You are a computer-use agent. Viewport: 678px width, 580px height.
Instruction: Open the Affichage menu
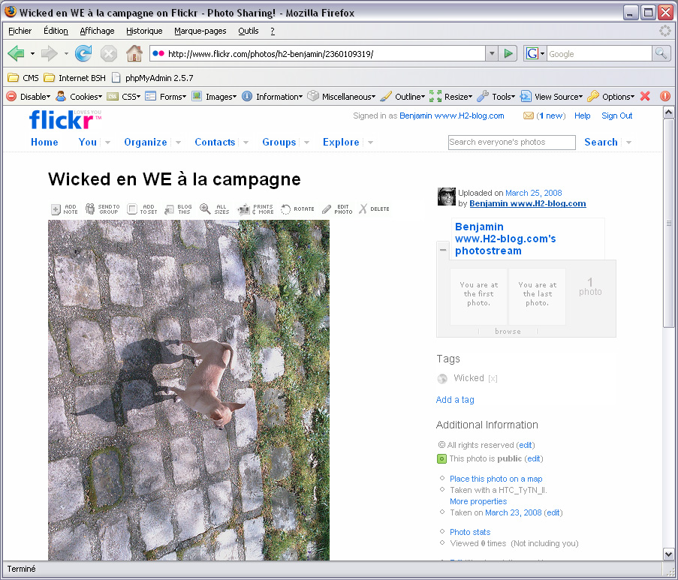97,31
